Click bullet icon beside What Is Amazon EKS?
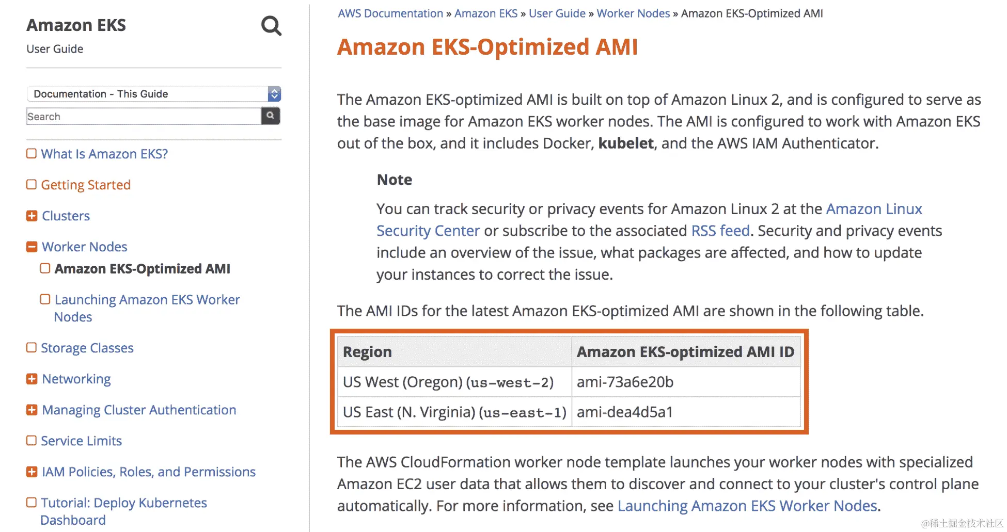The height and width of the screenshot is (532, 1007). click(x=32, y=154)
